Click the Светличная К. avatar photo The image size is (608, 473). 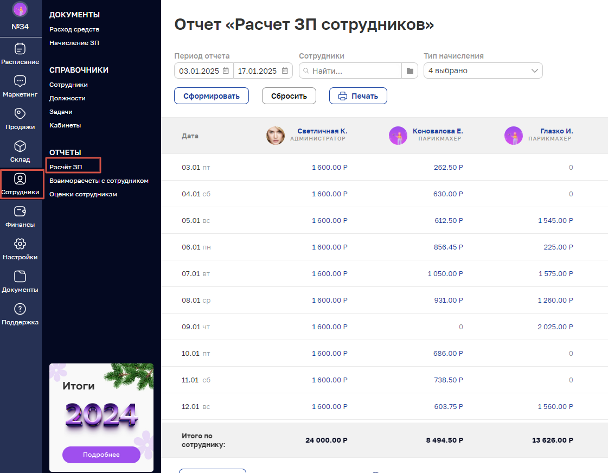(x=276, y=136)
